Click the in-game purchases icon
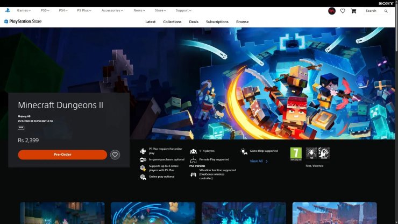The height and width of the screenshot is (224, 398). click(143, 160)
